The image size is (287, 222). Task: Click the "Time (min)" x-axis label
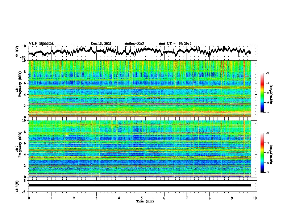click(x=145, y=201)
